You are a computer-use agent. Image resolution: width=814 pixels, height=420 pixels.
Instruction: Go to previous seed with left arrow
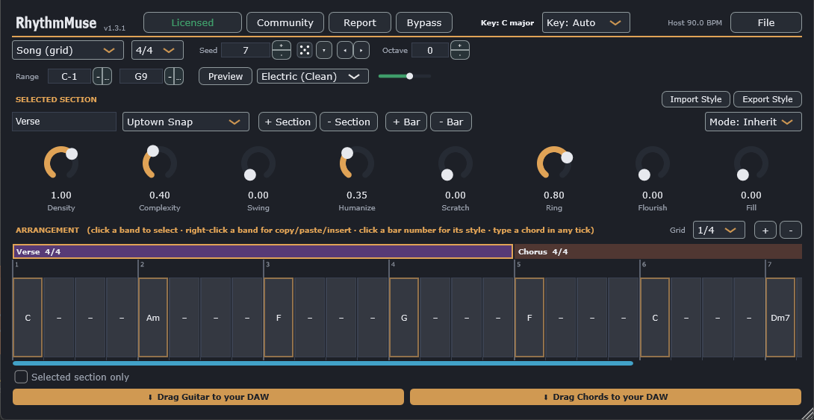tap(345, 50)
